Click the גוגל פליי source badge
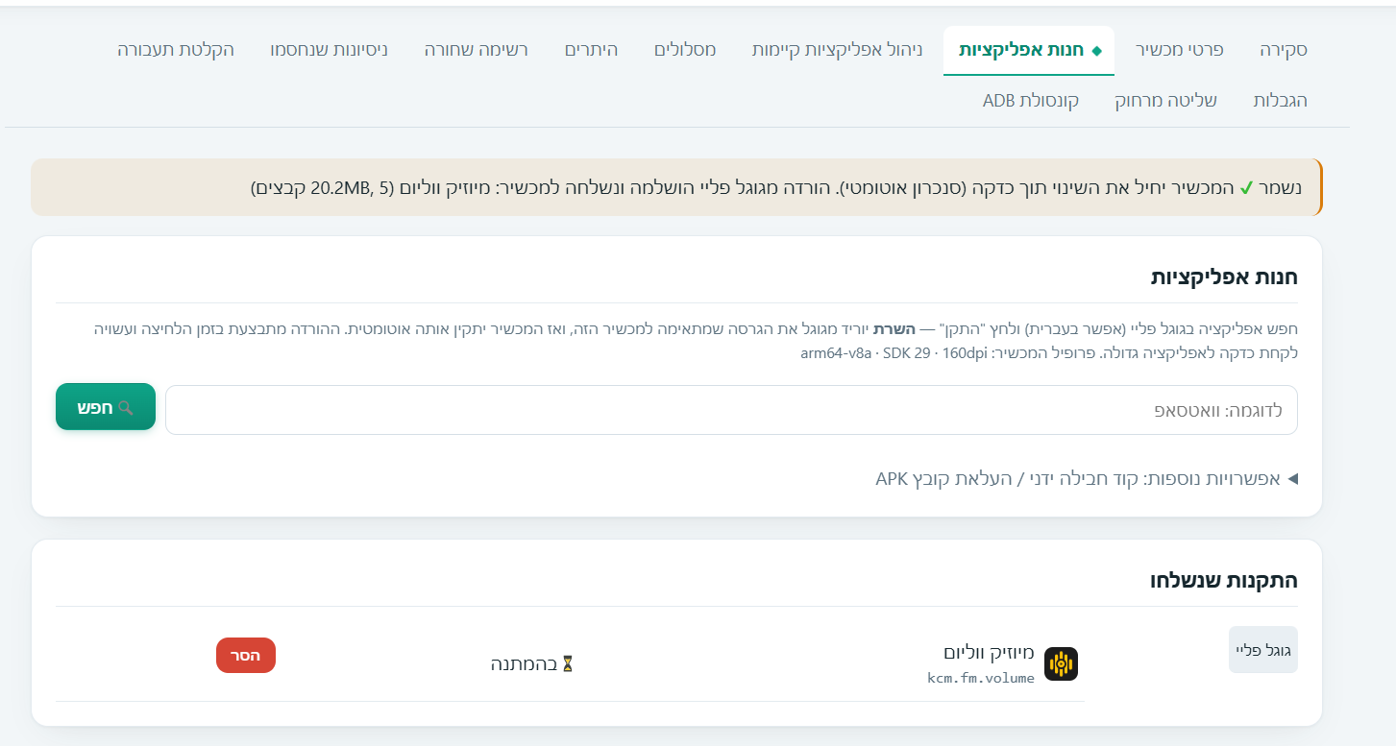This screenshot has width=1396, height=746. pos(1263,651)
